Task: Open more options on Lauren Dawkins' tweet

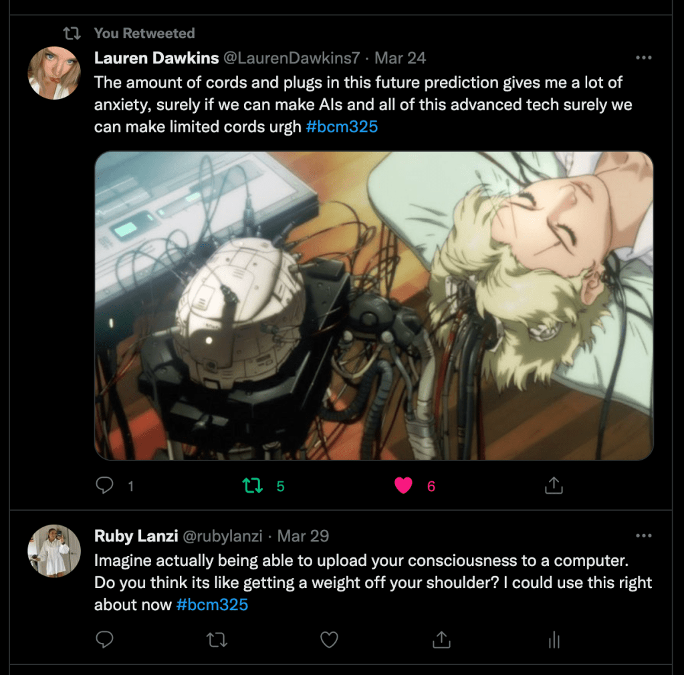Action: point(643,57)
